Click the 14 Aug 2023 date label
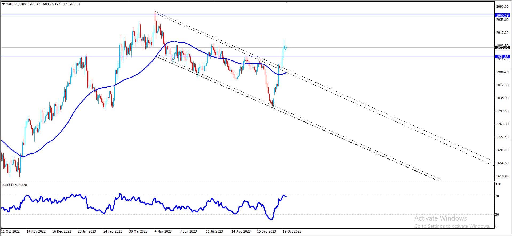This screenshot has width=512, height=236. (241, 231)
